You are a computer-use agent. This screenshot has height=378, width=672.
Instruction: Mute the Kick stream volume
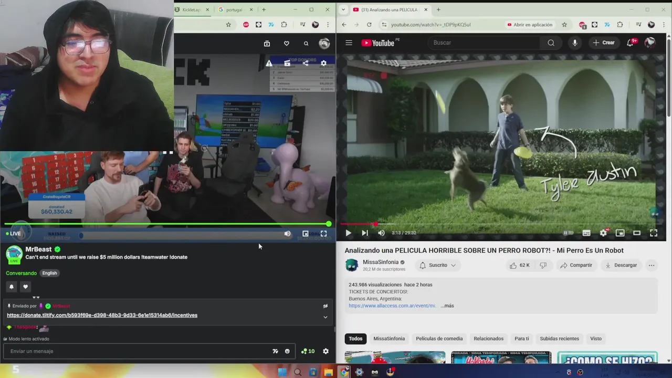287,234
